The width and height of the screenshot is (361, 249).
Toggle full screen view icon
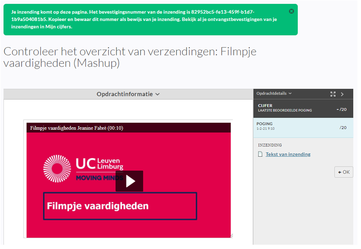coord(333,94)
